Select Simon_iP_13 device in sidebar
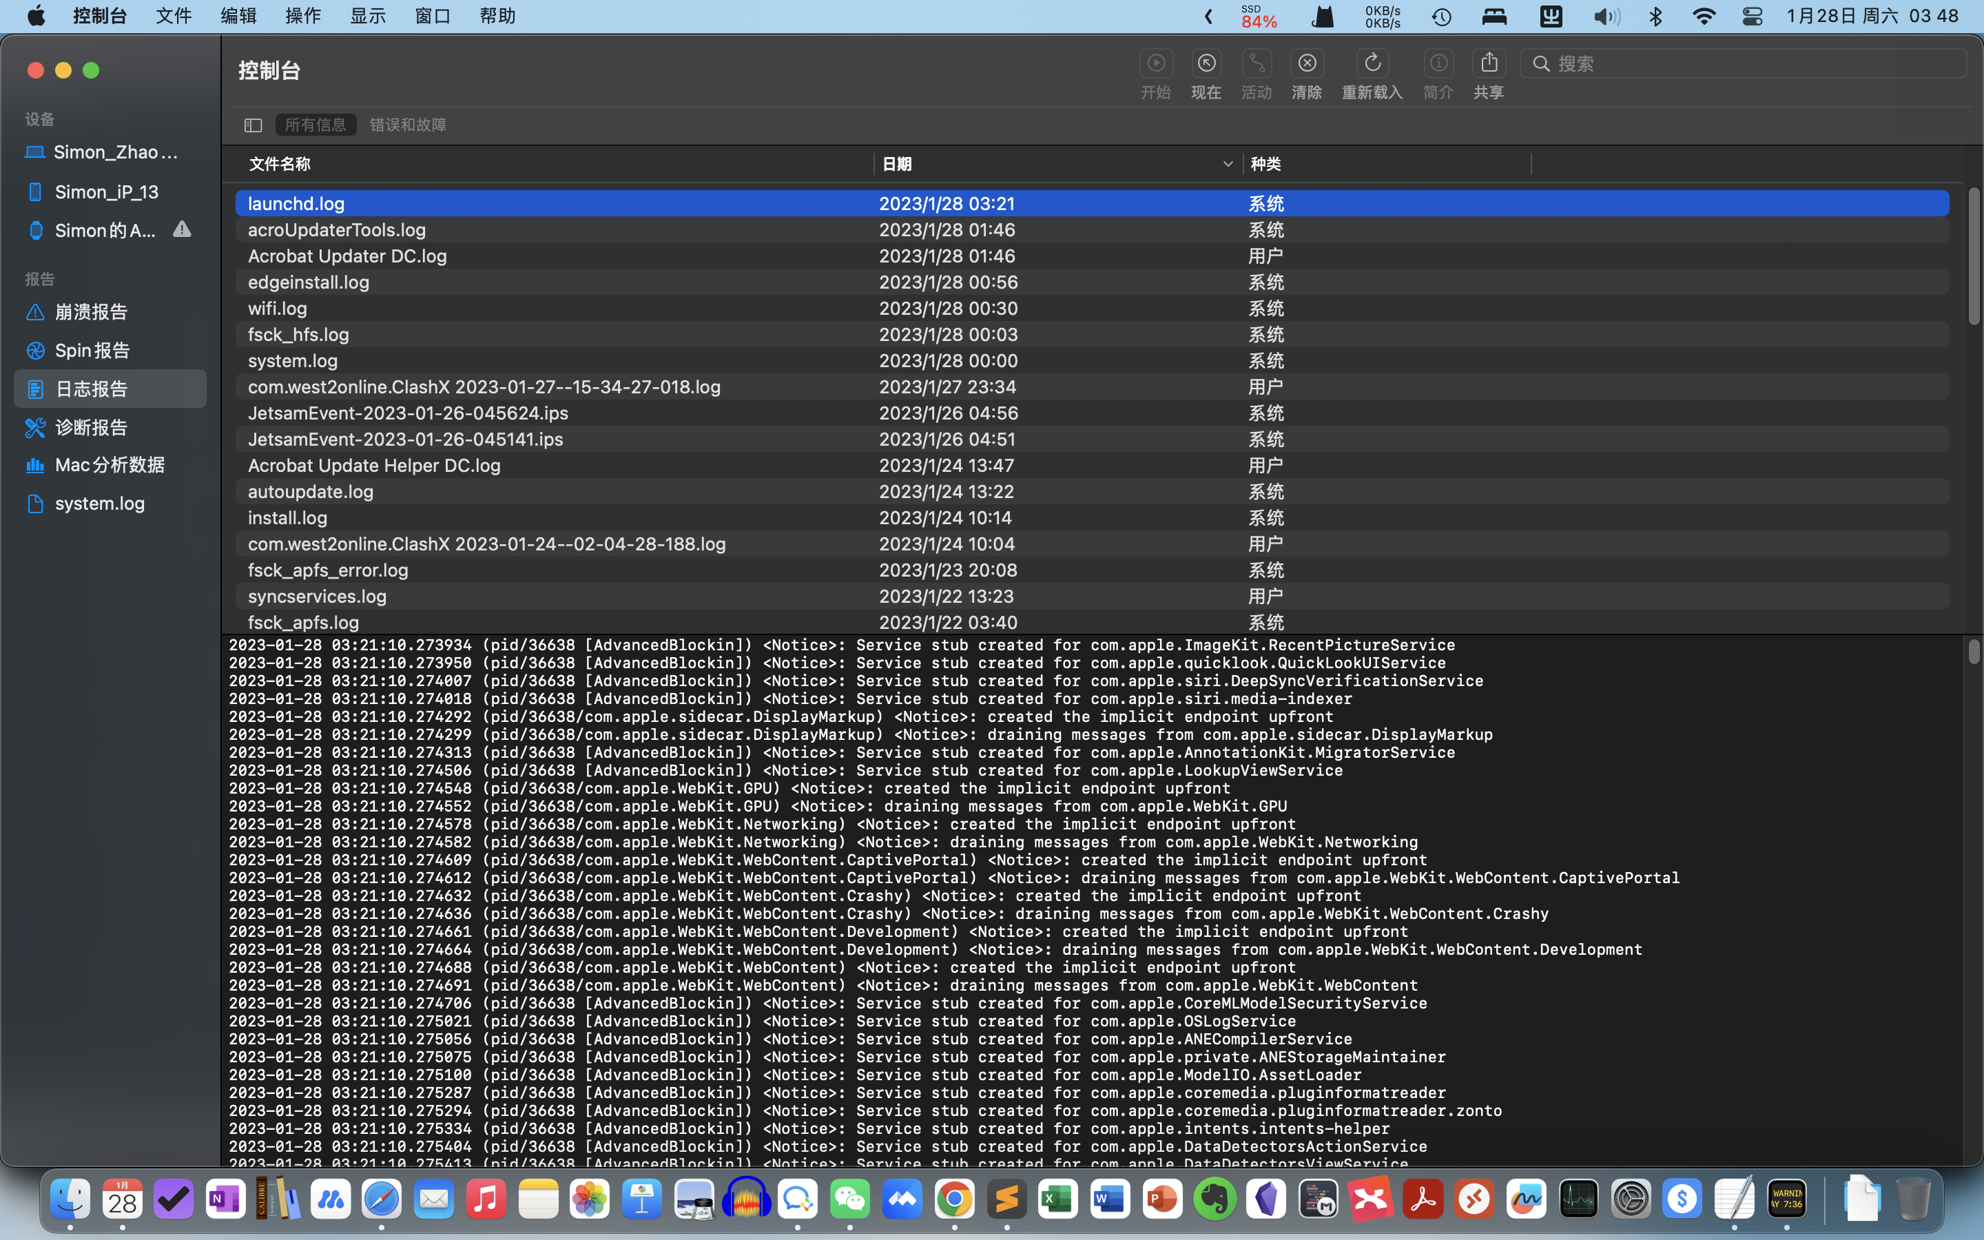The width and height of the screenshot is (1984, 1240). click(x=107, y=192)
